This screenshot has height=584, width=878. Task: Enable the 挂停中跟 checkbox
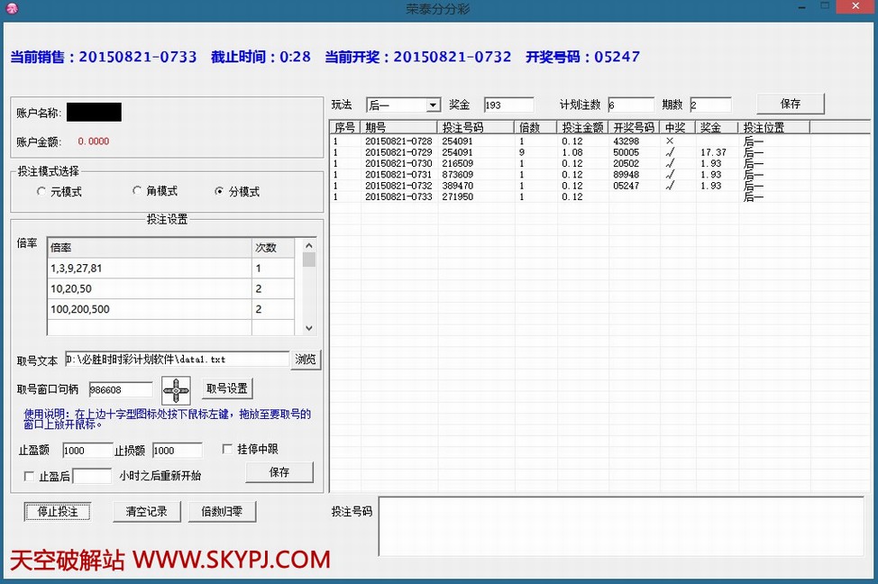(x=228, y=449)
